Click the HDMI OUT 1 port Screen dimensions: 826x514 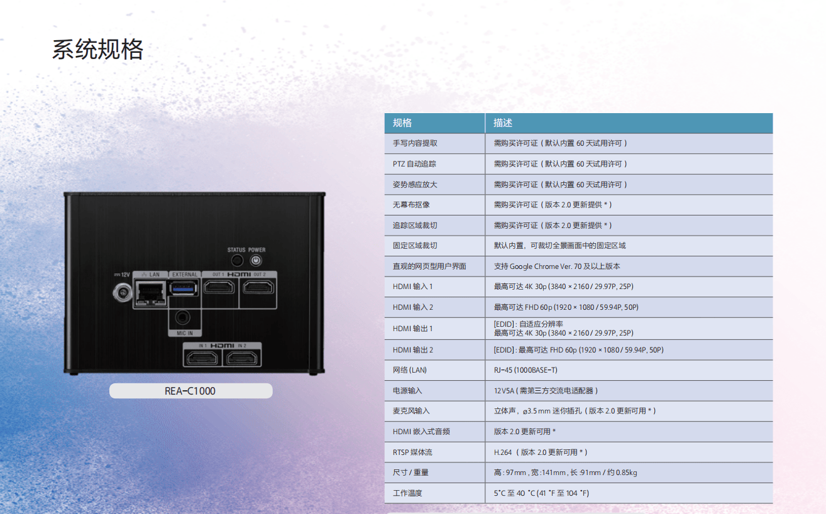219,288
